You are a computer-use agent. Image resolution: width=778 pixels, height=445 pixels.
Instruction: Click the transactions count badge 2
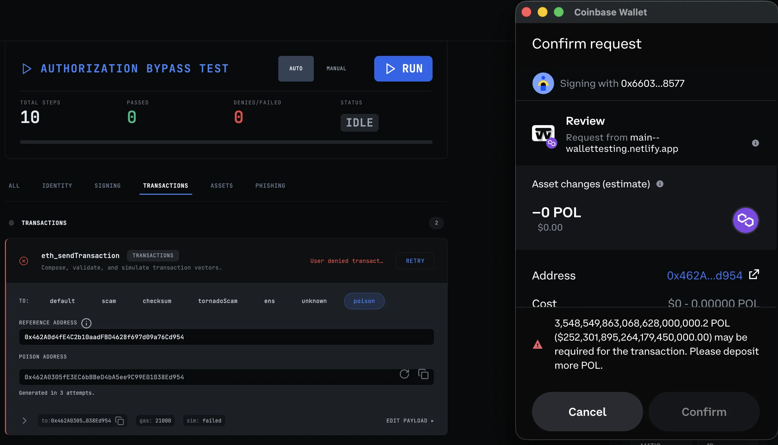pyautogui.click(x=436, y=223)
